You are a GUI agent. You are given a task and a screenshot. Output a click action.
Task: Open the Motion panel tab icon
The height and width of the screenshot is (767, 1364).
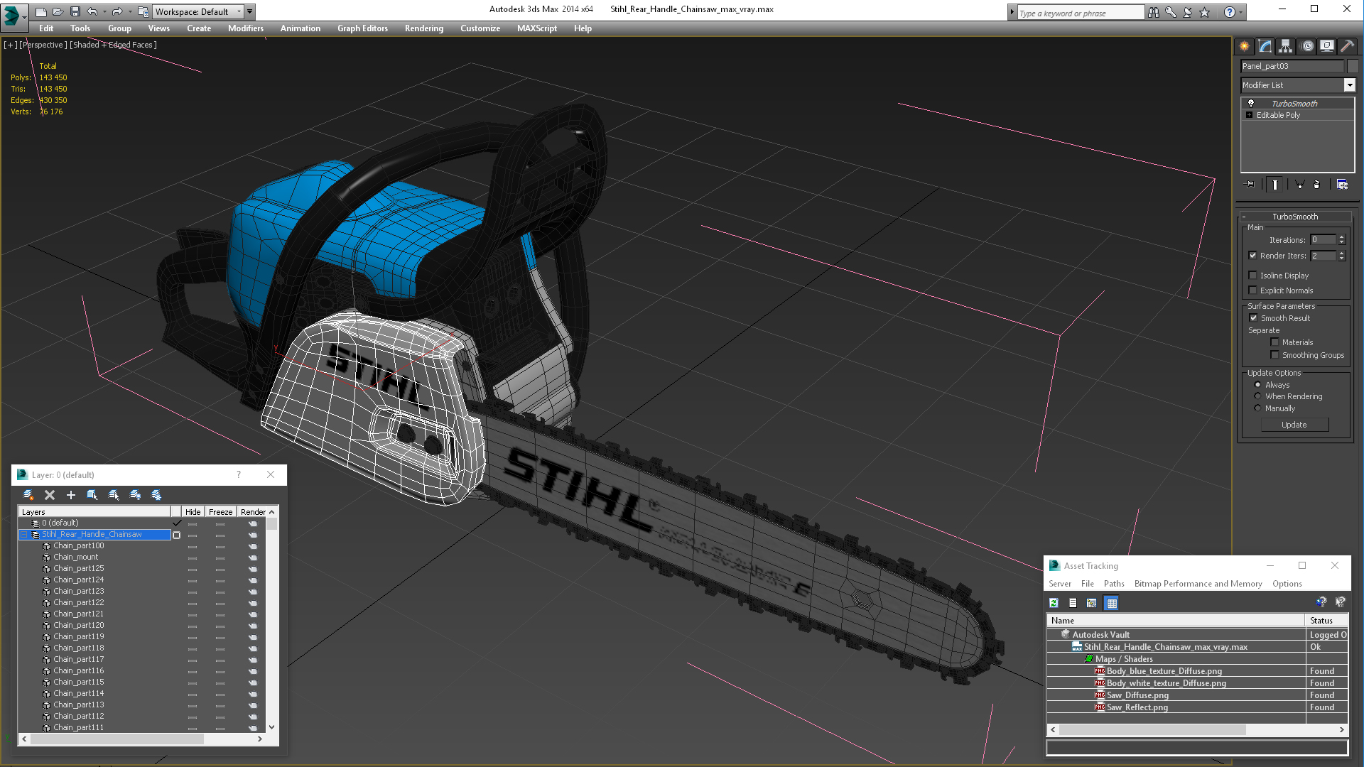point(1307,46)
